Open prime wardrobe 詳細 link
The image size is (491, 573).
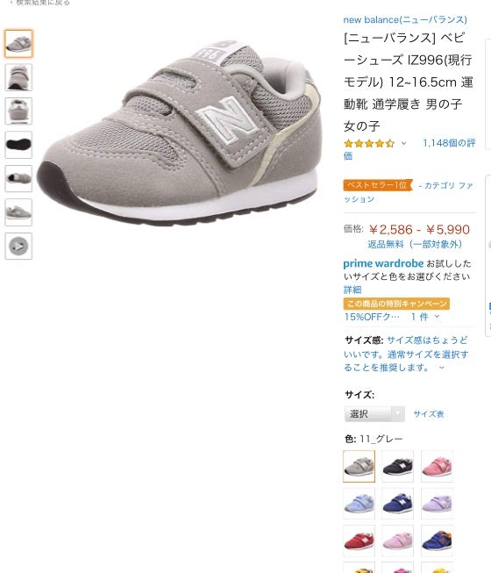(x=352, y=290)
